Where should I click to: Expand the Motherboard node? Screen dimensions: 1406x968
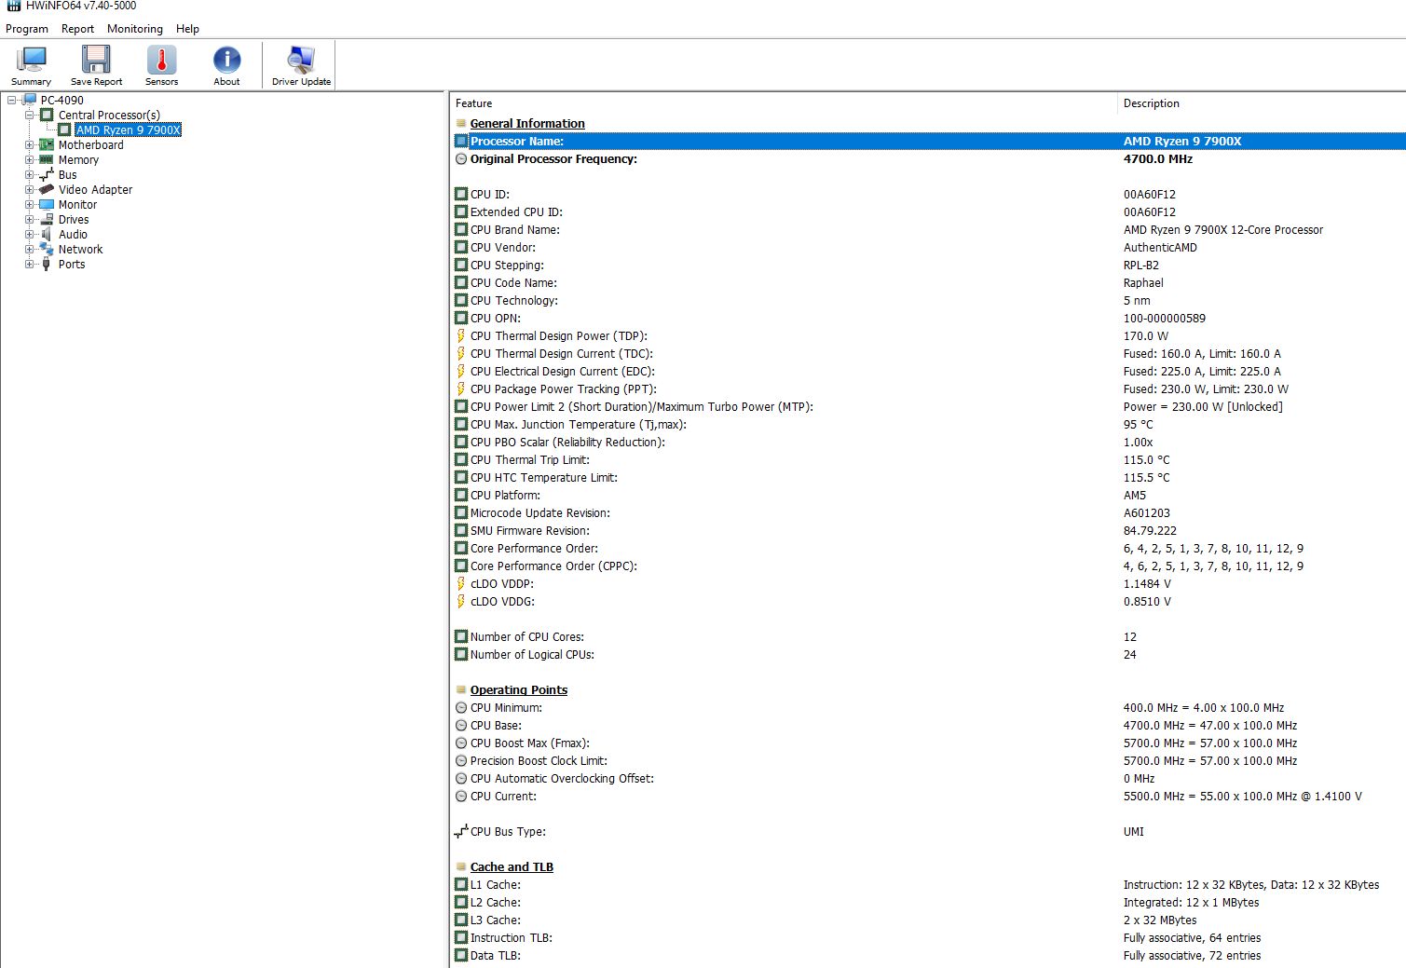coord(29,144)
